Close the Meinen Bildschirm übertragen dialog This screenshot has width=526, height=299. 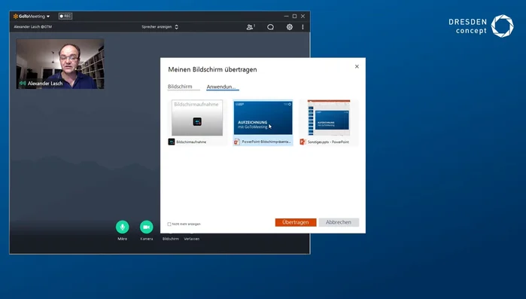357,66
